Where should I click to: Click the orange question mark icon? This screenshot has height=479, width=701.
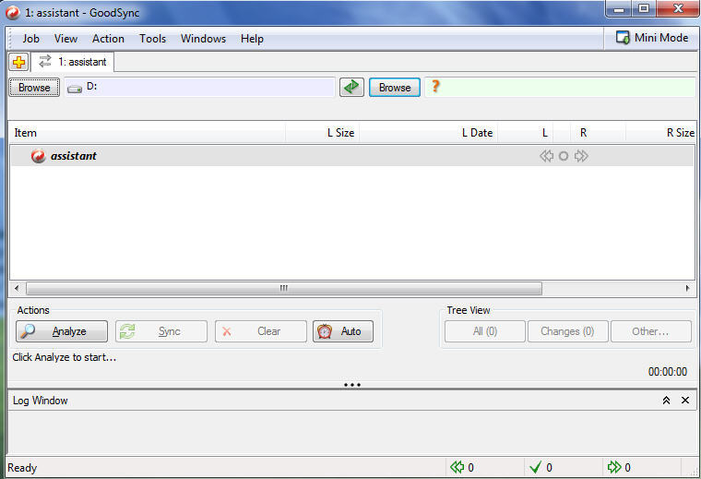click(x=435, y=87)
